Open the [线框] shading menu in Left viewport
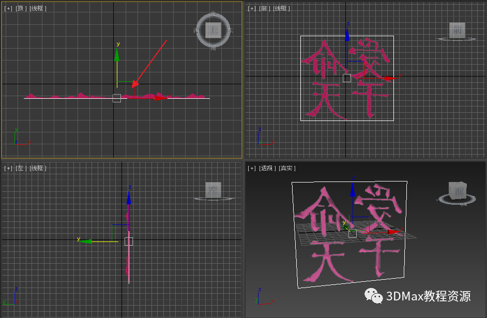 pyautogui.click(x=38, y=169)
